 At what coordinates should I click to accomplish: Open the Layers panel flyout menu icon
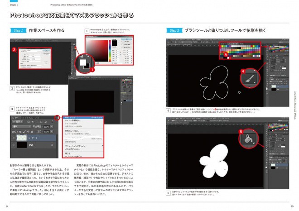pyautogui.click(x=57, y=118)
